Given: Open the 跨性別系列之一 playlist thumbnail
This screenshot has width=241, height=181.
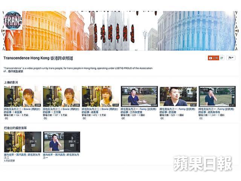Looking at the screenshot, I should pos(61,142).
